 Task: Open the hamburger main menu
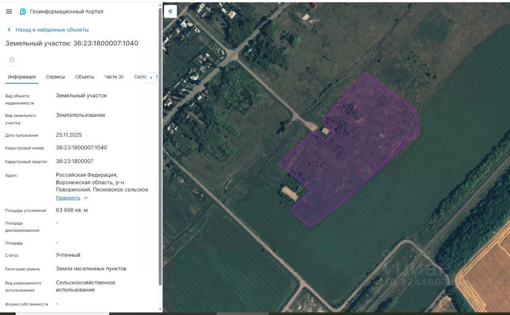(9, 12)
